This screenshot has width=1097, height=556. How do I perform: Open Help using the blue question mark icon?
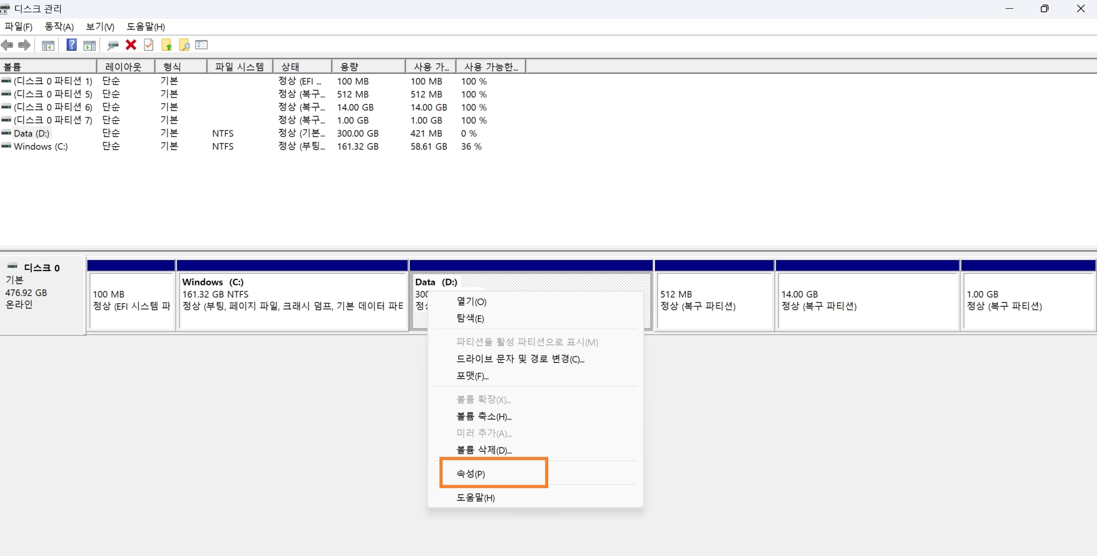71,45
